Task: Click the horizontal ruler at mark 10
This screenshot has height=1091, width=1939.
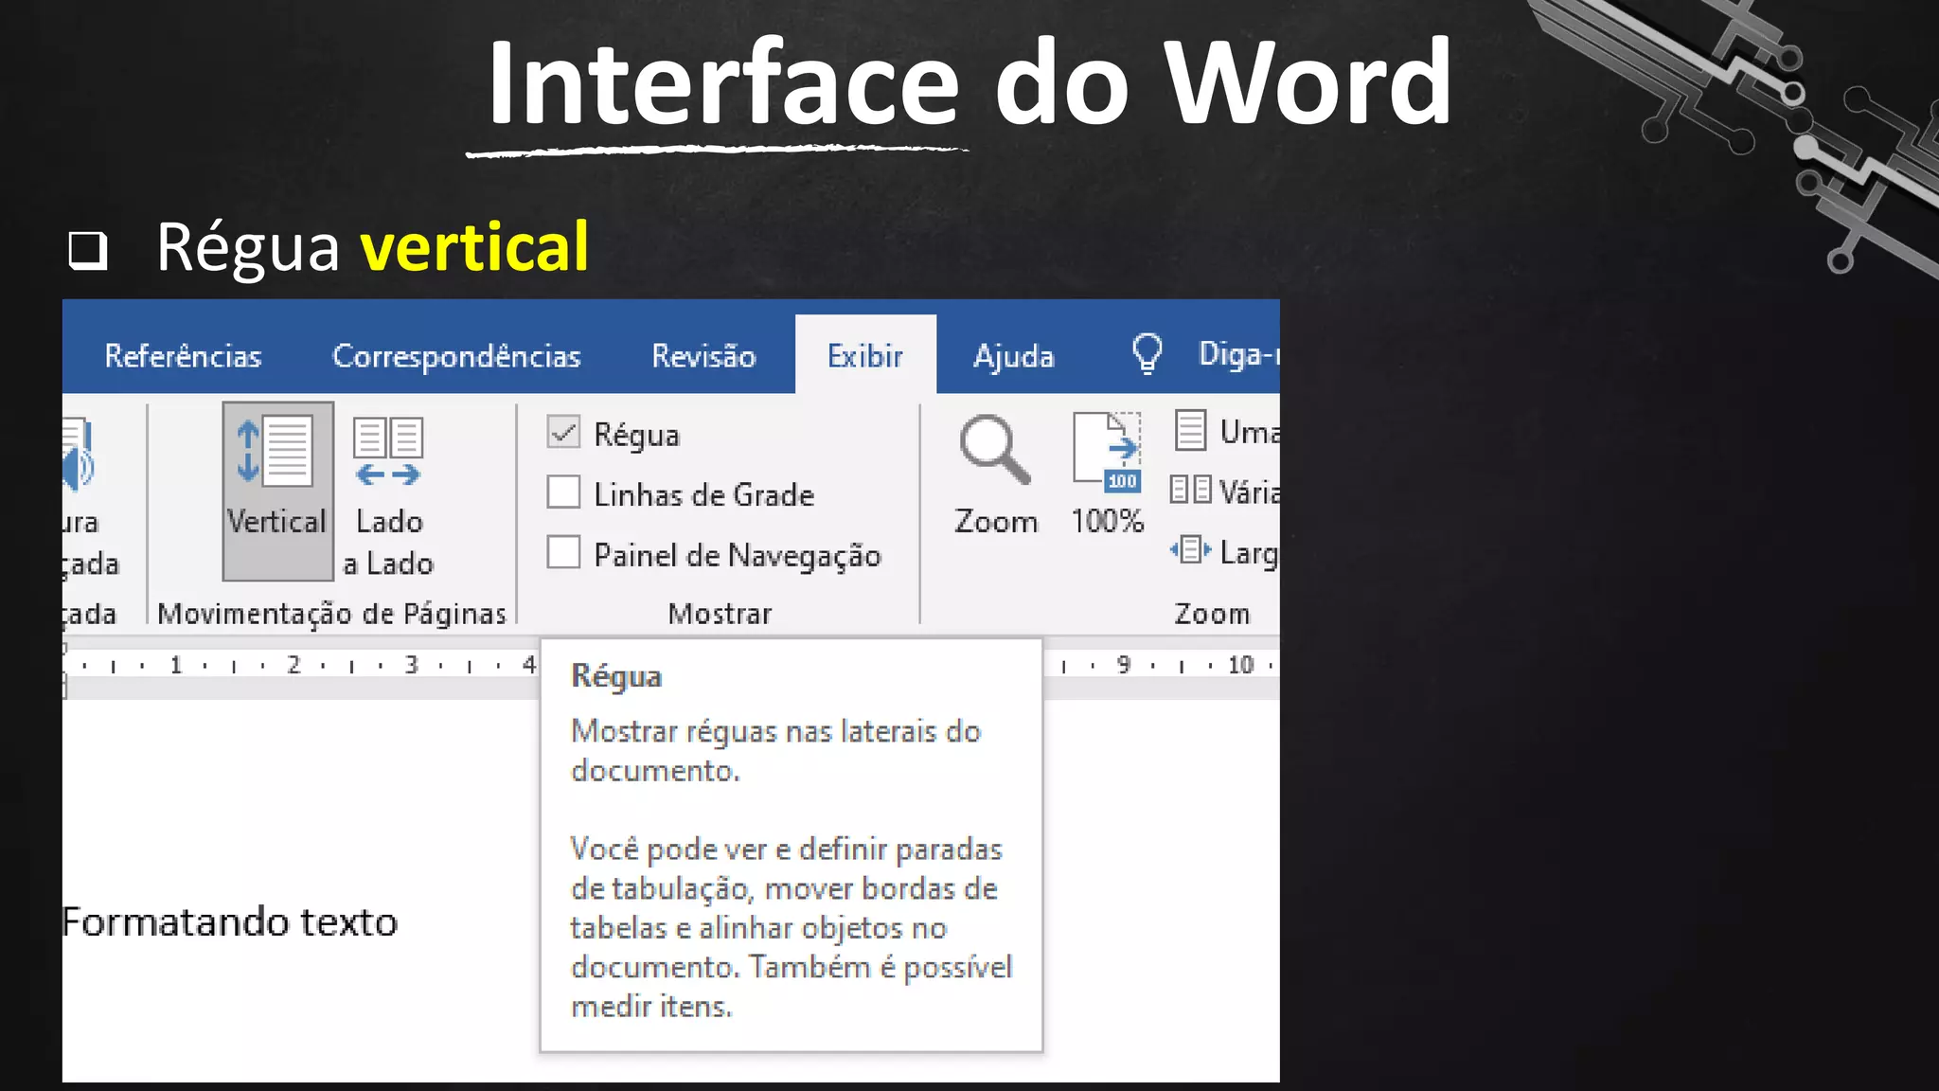Action: 1240,665
